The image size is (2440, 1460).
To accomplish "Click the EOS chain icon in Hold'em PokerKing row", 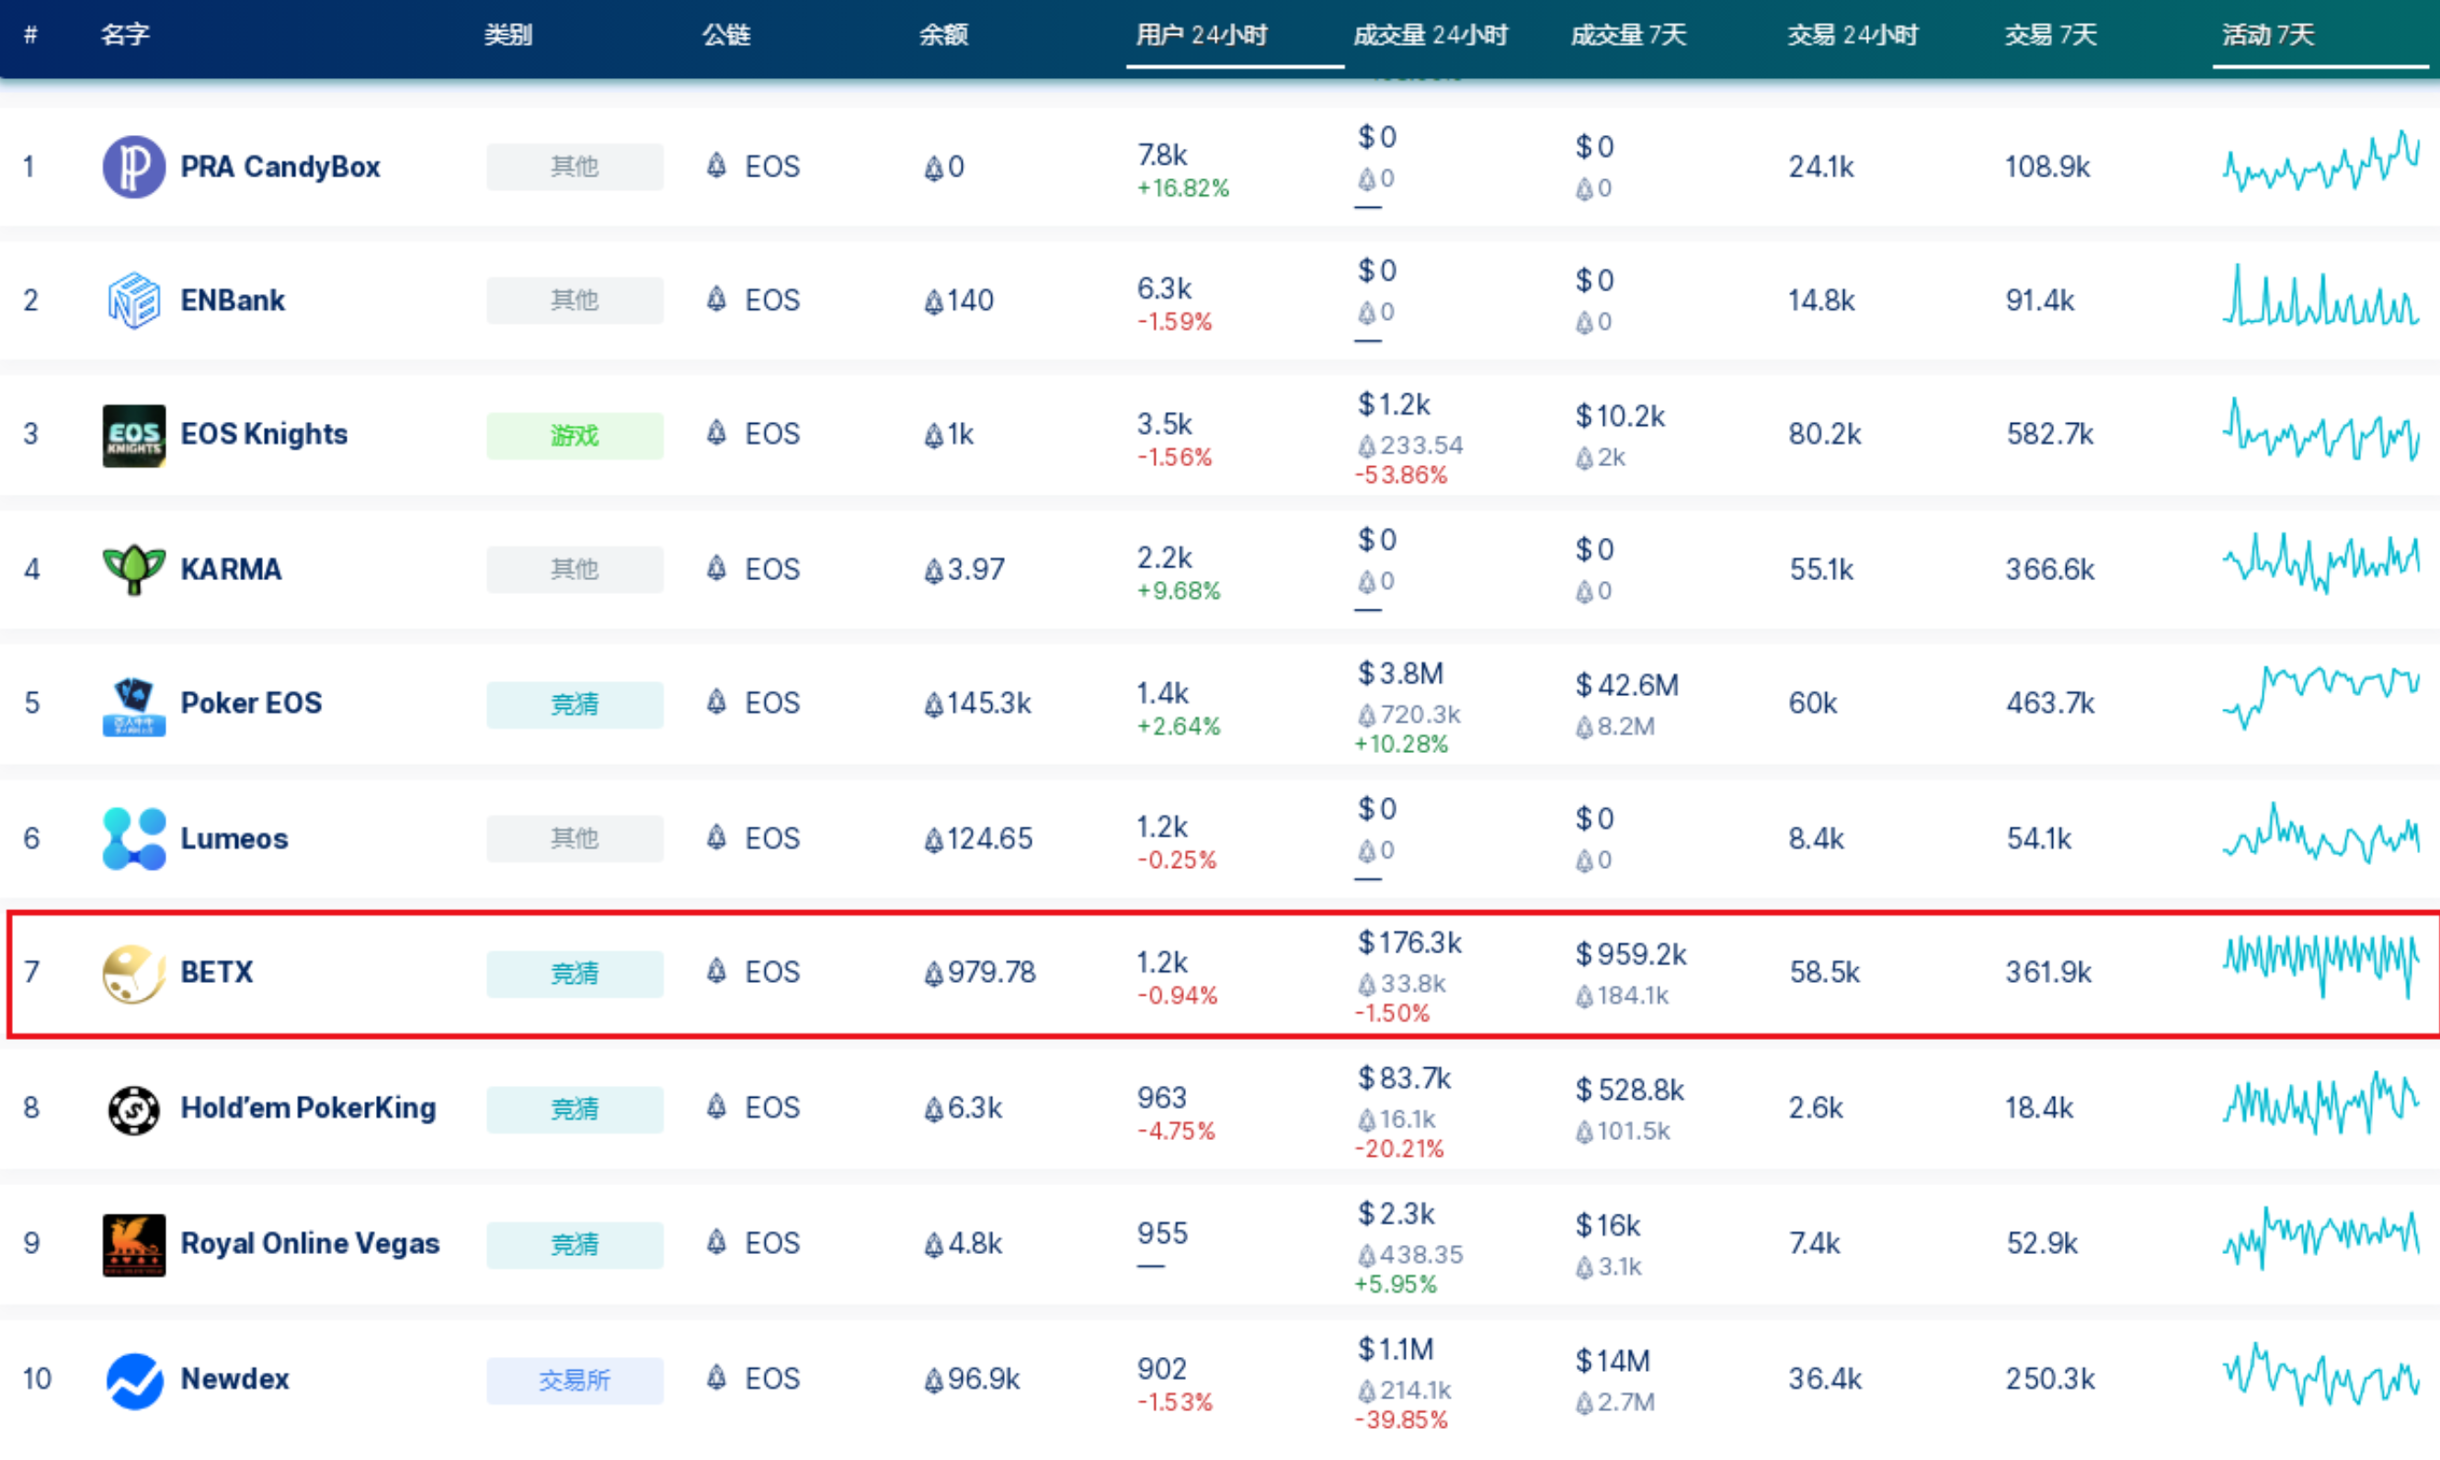I will pos(717,1107).
